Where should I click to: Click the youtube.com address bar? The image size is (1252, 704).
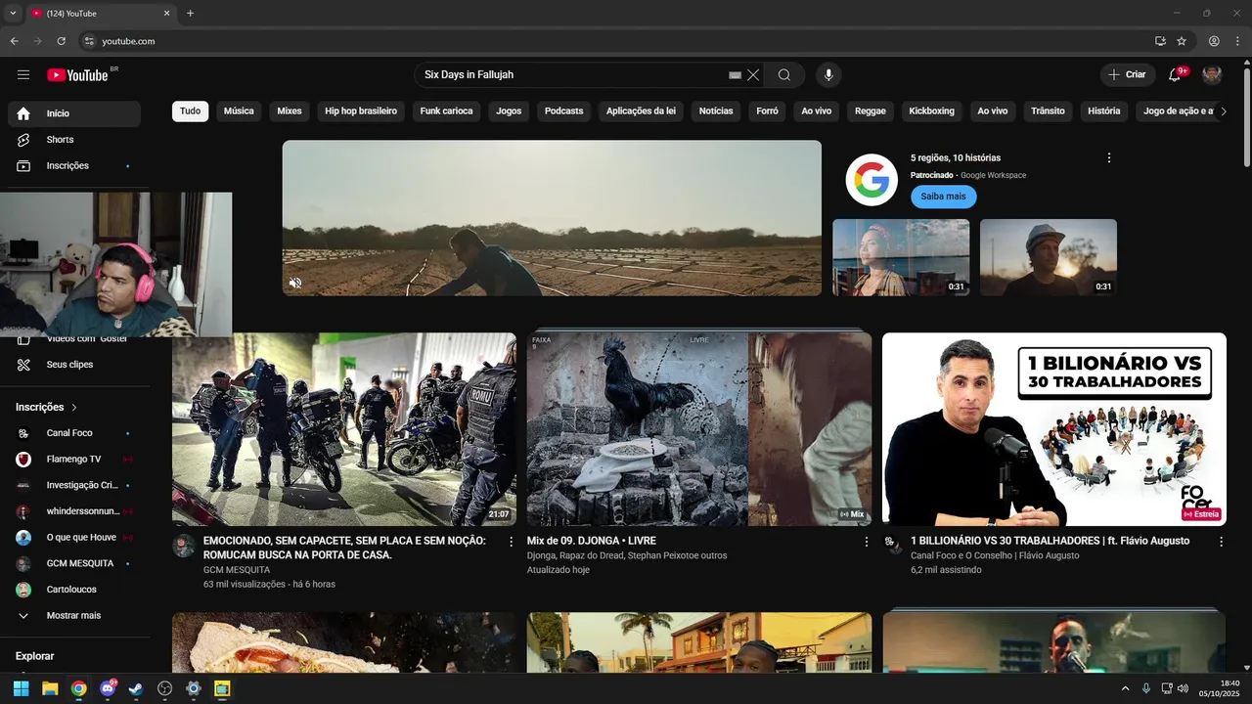click(616, 41)
